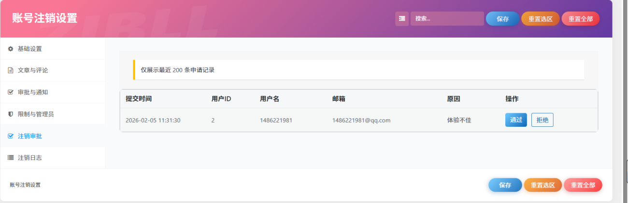
Task: Click the top red 重置全部 button
Action: (x=580, y=19)
